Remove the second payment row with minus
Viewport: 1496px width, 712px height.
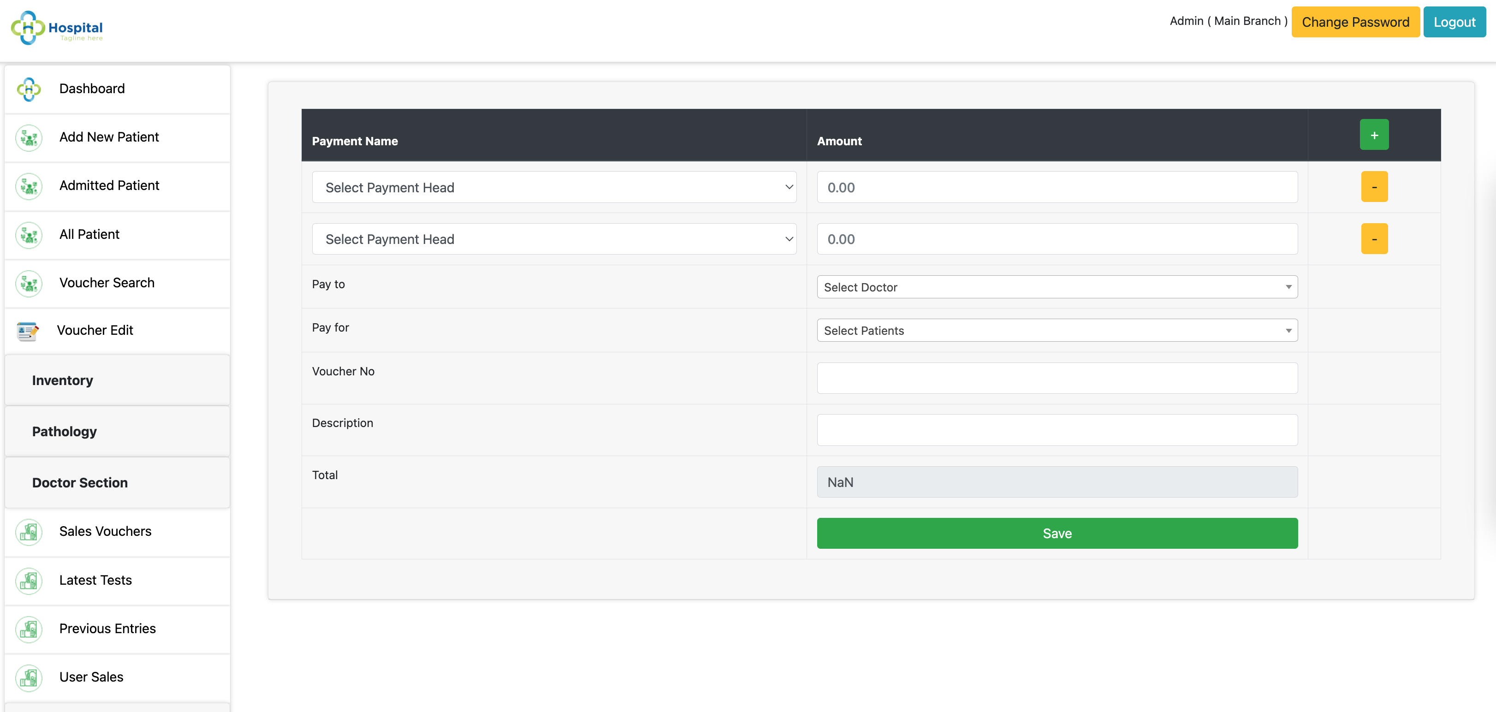click(x=1374, y=239)
